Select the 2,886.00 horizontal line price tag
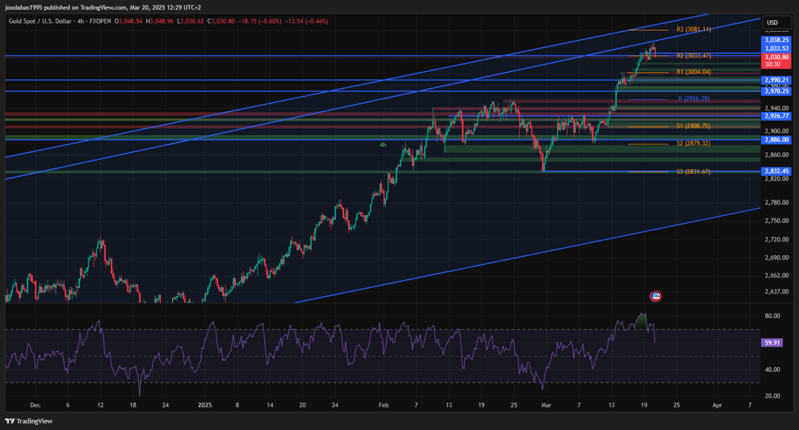The width and height of the screenshot is (799, 430). pyautogui.click(x=776, y=140)
